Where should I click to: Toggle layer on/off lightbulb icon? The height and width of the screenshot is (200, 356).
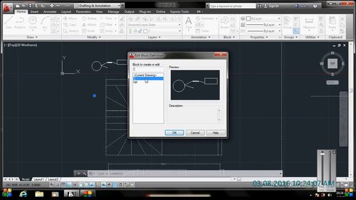tap(130, 31)
